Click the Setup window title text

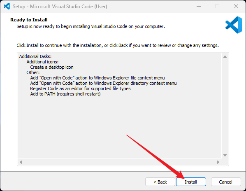pos(60,7)
